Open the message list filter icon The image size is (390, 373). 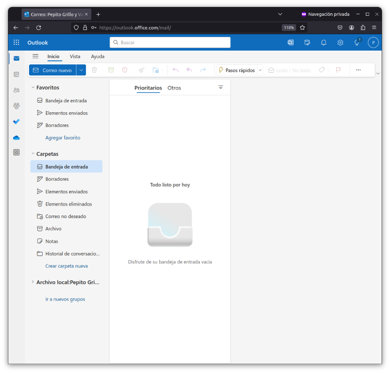tap(221, 87)
